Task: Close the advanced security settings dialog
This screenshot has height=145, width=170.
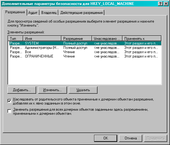Action: [166, 4]
